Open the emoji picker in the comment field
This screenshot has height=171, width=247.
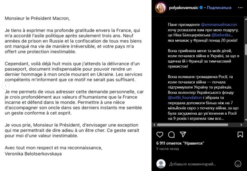tap(237, 163)
